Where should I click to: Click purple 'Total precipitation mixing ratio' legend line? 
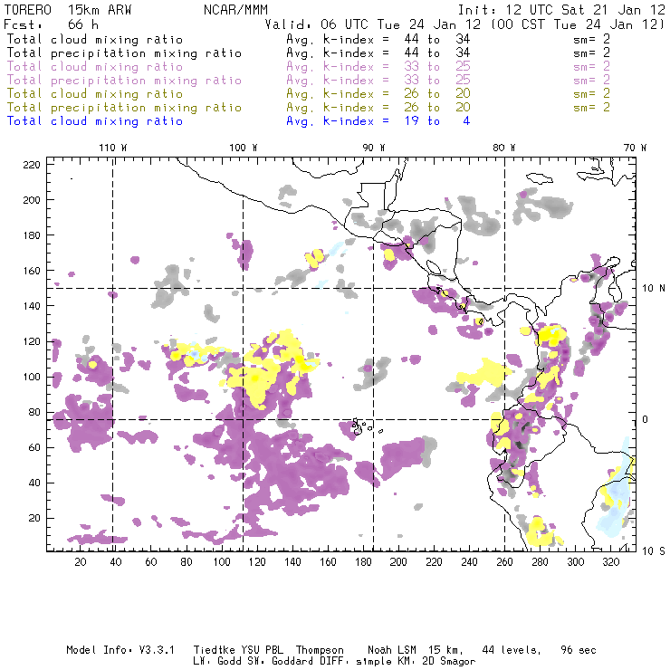124,81
